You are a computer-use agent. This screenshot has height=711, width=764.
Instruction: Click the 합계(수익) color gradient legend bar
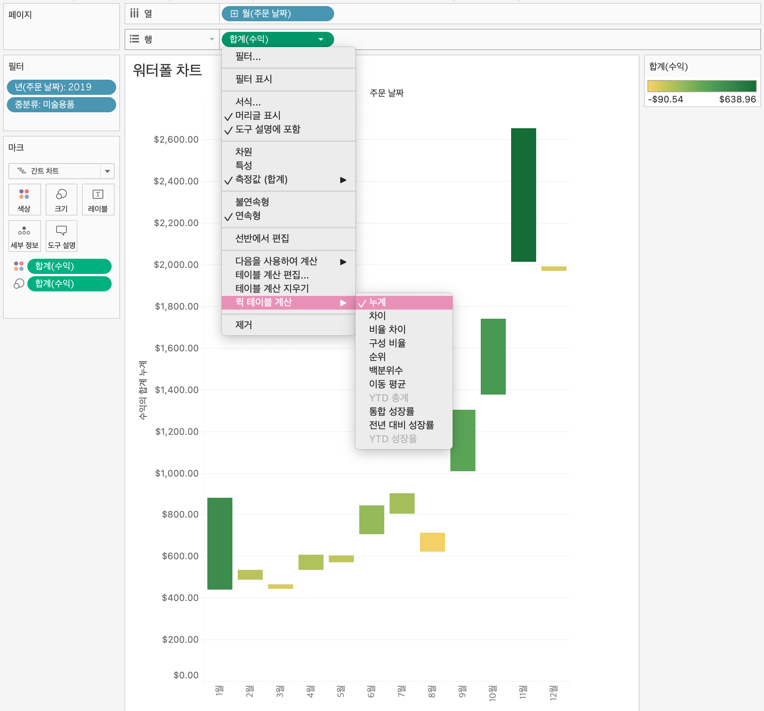[x=701, y=86]
